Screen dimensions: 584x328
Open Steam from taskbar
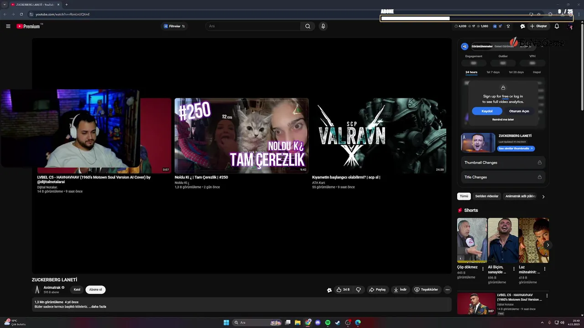[338, 323]
